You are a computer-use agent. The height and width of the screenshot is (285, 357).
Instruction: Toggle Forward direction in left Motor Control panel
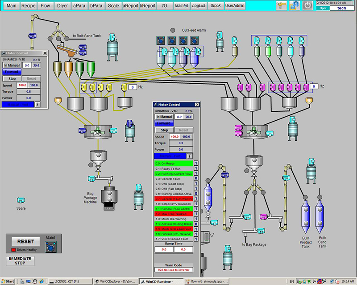pyautogui.click(x=12, y=71)
